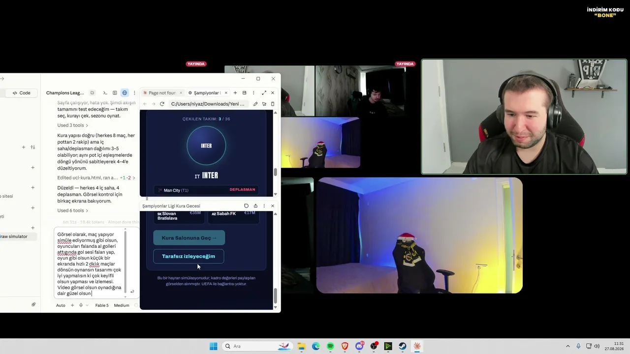Click the upper preview pane scrollbar thumb
The width and height of the screenshot is (630, 354).
(275, 172)
